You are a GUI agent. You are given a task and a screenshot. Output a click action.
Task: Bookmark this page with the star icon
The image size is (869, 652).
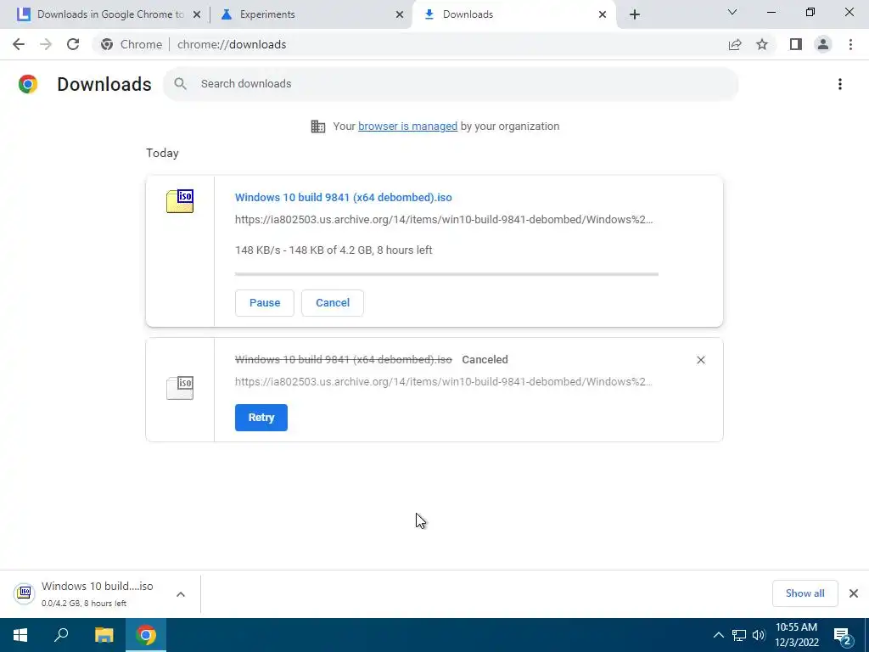(x=762, y=44)
